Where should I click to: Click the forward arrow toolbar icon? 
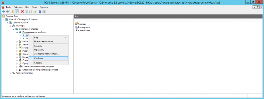(7, 12)
